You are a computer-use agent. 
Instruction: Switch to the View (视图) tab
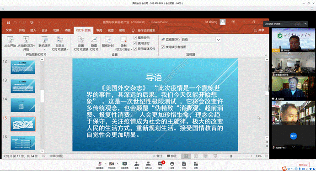coord(111,31)
